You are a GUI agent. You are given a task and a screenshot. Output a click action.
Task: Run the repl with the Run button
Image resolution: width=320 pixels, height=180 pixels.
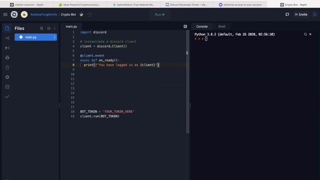160,14
